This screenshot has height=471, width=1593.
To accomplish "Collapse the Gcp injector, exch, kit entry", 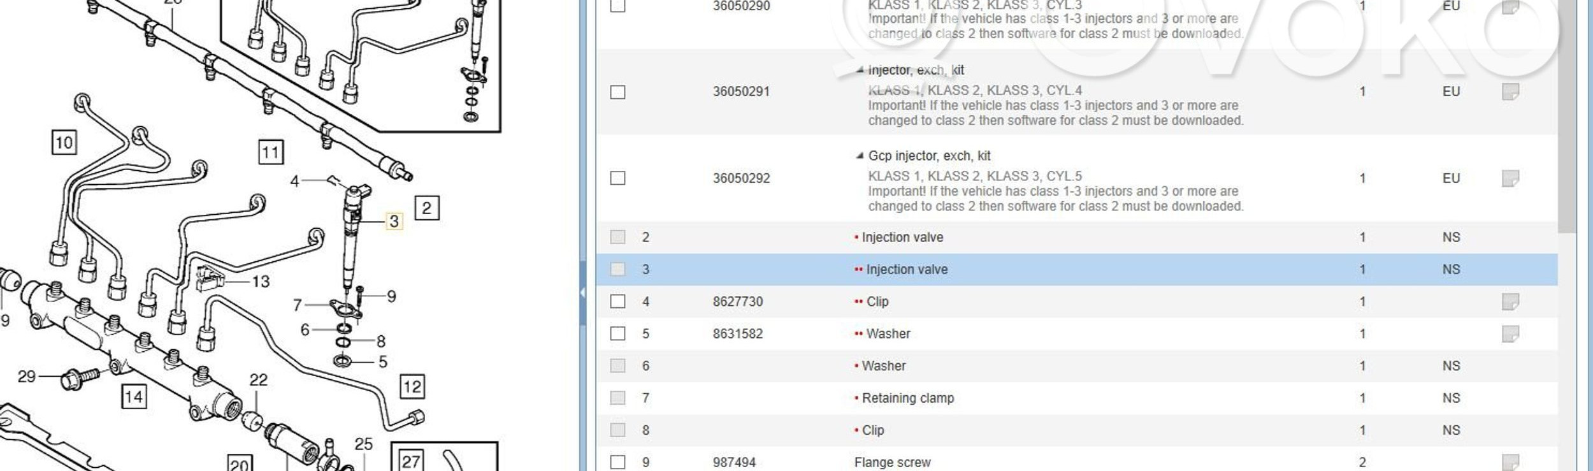I will [x=860, y=156].
